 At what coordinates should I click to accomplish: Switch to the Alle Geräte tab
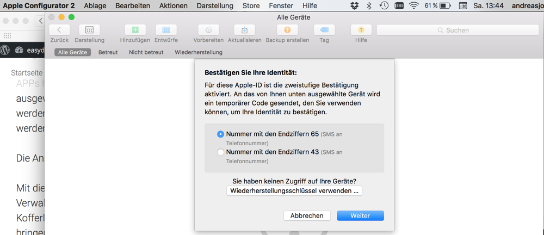coord(72,52)
